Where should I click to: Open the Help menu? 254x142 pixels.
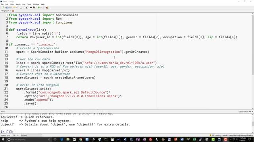[x=43, y=4]
